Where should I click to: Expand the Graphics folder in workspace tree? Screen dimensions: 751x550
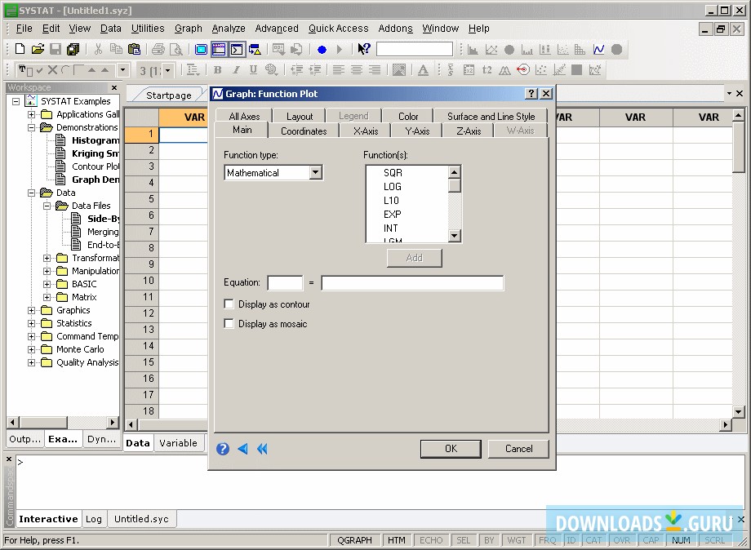(33, 310)
